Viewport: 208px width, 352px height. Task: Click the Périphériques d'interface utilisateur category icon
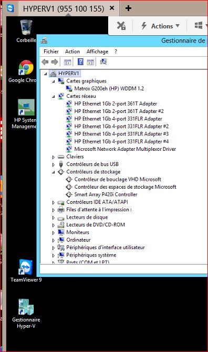(x=61, y=247)
